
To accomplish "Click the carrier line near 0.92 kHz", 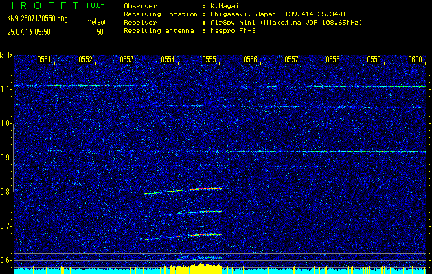I will pyautogui.click(x=220, y=151).
